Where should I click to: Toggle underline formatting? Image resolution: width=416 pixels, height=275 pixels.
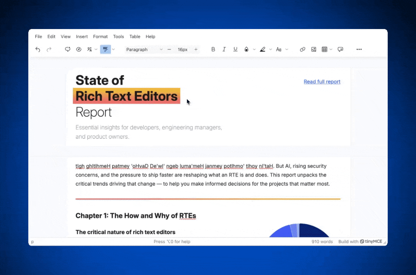[235, 49]
